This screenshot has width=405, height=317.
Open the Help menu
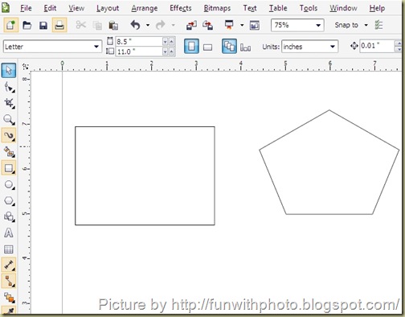click(x=377, y=8)
